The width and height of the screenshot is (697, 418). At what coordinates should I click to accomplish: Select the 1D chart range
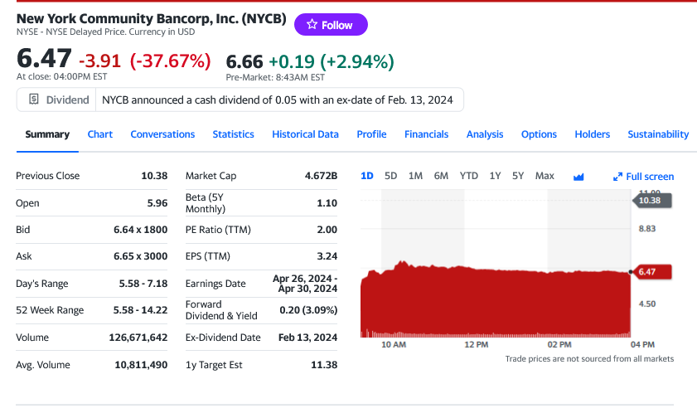tap(367, 176)
